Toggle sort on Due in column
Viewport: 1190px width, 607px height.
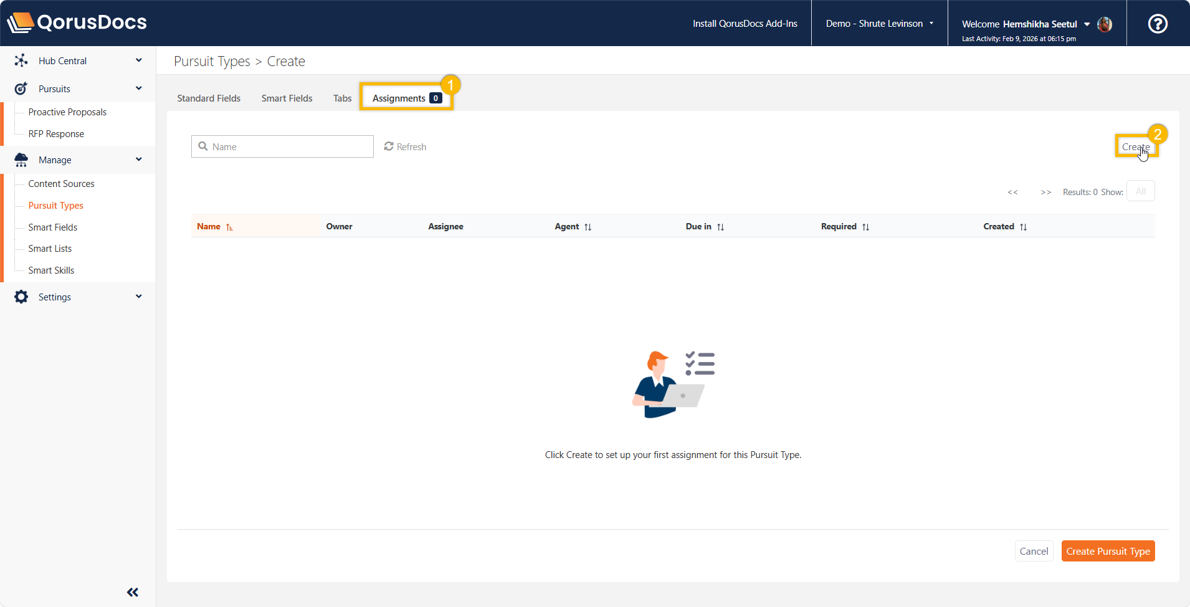[720, 227]
